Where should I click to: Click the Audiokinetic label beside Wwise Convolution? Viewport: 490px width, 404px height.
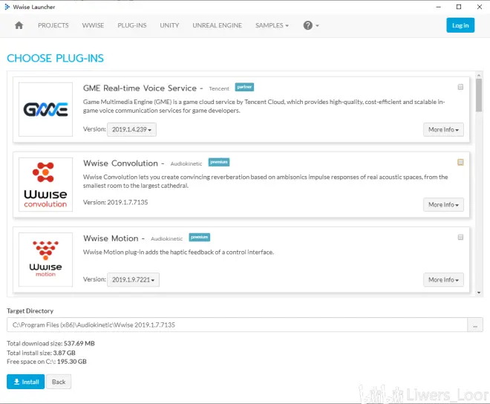click(186, 164)
